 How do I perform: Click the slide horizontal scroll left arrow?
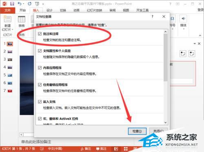[21, 135]
